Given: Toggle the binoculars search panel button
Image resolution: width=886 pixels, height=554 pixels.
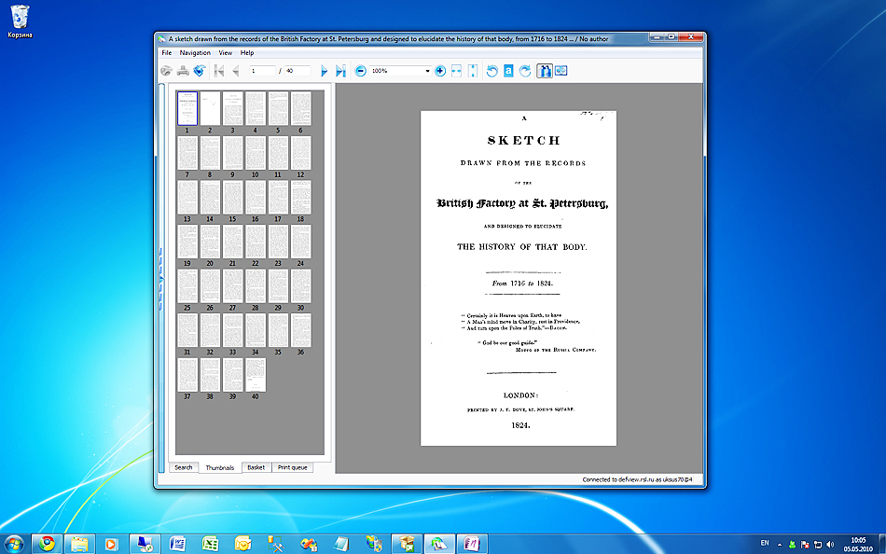Looking at the screenshot, I should click(545, 71).
